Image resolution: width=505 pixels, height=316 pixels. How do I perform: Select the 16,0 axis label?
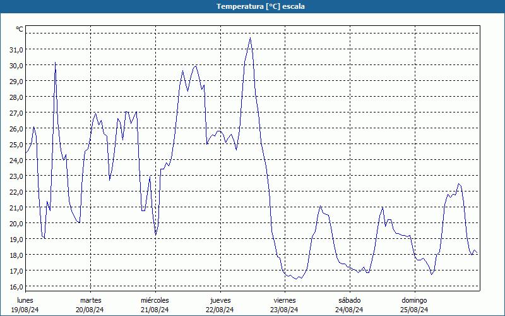pyautogui.click(x=16, y=287)
